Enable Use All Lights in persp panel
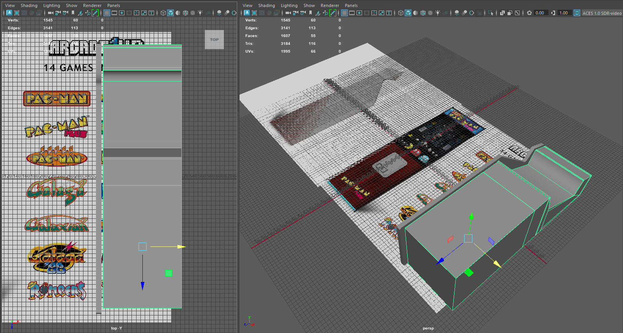This screenshot has width=623, height=333. (438, 13)
